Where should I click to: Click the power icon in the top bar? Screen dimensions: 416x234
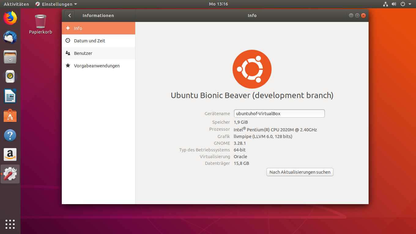(x=403, y=4)
